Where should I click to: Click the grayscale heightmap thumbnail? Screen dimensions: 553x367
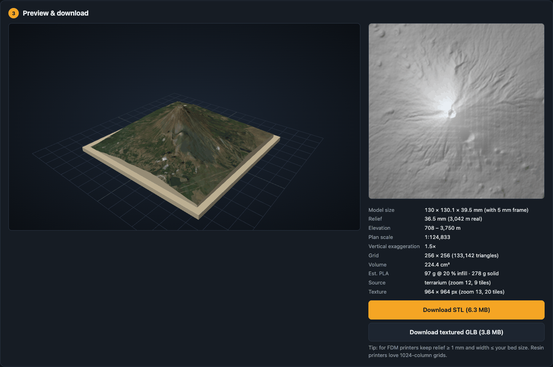456,111
